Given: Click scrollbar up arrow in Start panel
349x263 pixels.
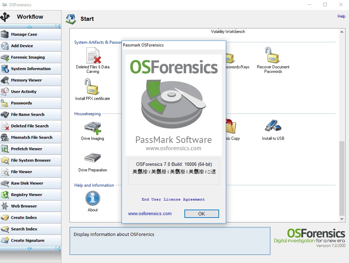Looking at the screenshot, I should (342, 32).
